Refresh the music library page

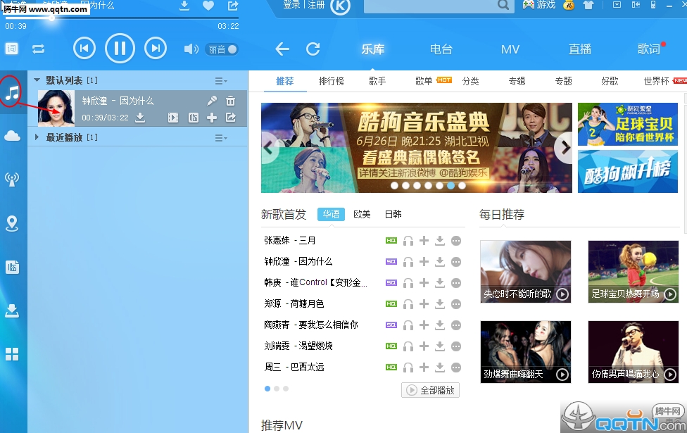click(313, 49)
